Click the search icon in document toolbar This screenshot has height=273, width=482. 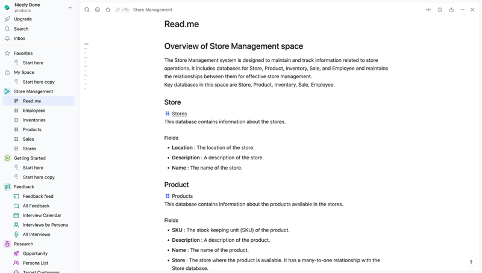87,10
